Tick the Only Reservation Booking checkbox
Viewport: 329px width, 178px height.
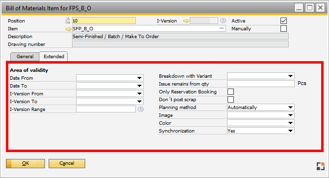coord(230,91)
